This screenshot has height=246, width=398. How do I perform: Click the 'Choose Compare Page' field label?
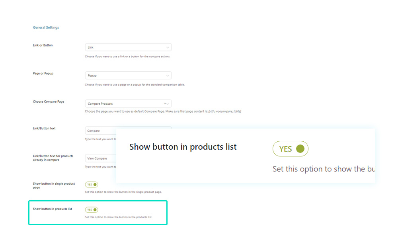(48, 102)
